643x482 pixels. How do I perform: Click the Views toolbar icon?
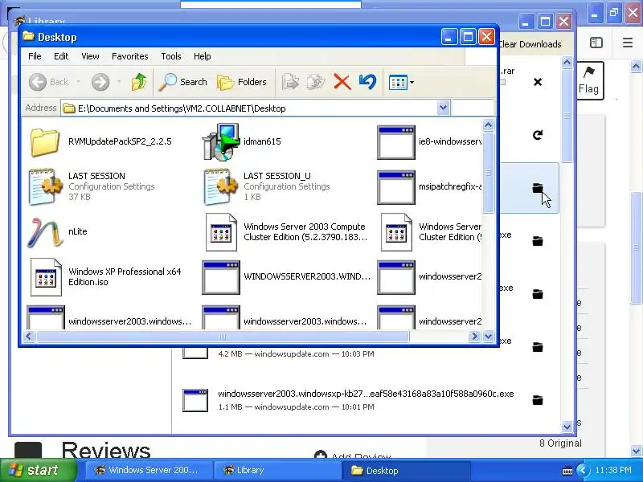pos(397,83)
